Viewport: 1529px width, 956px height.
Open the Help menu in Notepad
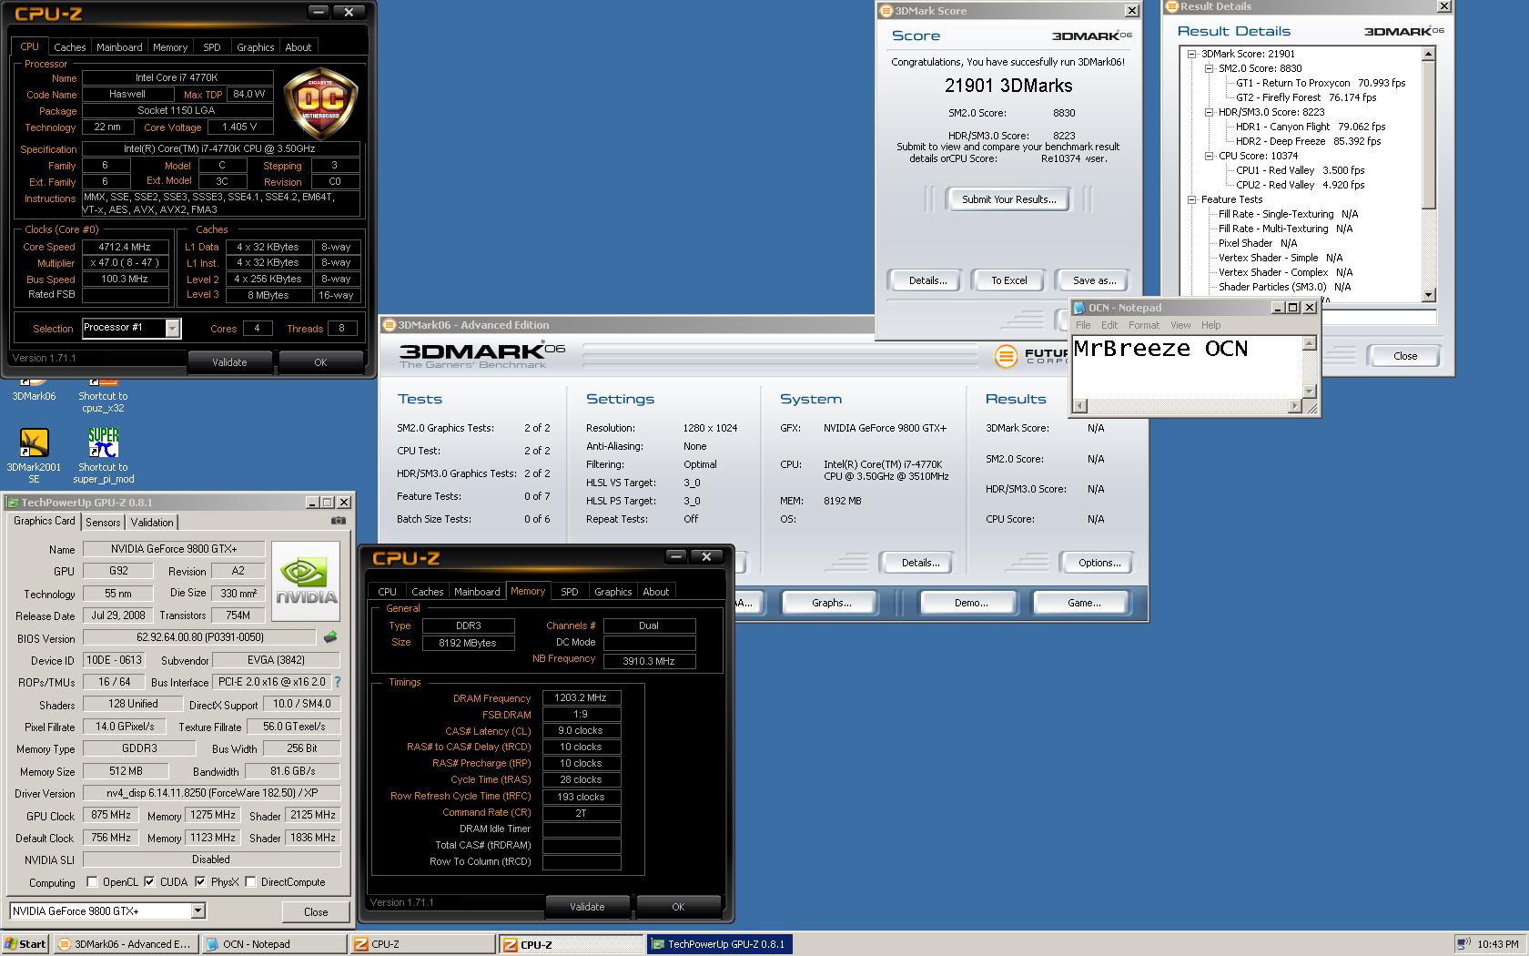point(1210,325)
